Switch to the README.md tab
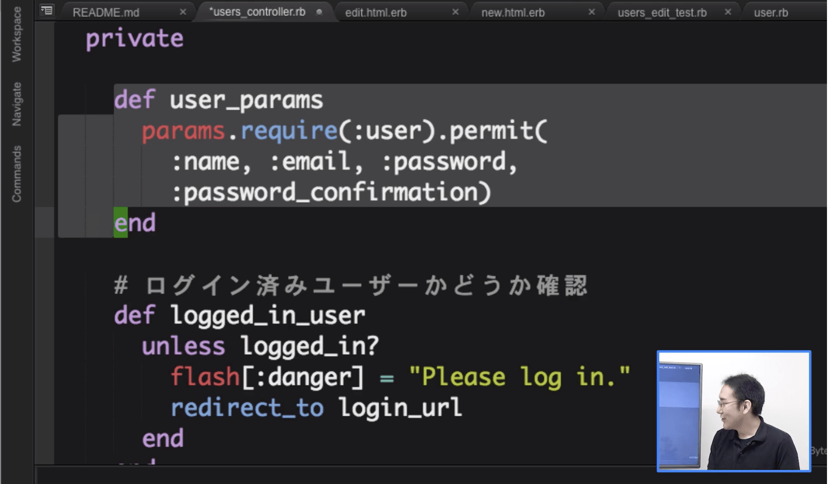828x484 pixels. pos(106,13)
